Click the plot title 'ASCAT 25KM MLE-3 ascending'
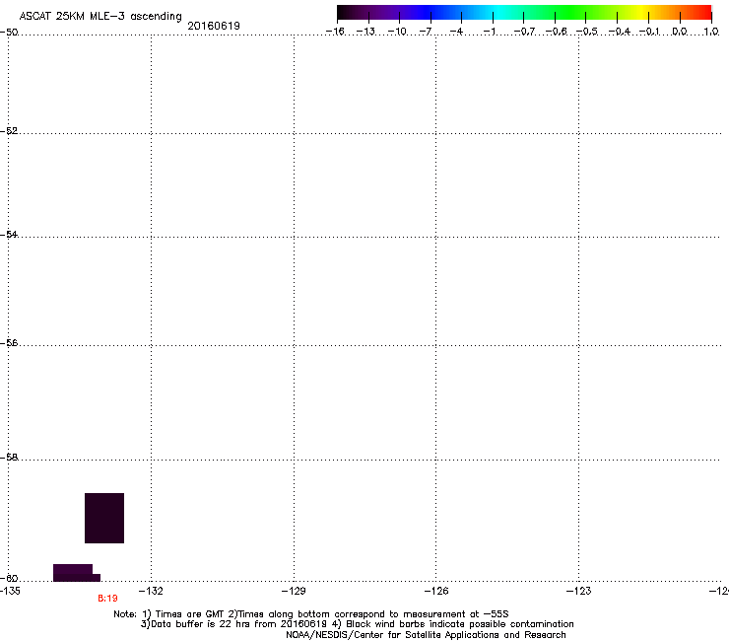The image size is (729, 641). click(100, 17)
